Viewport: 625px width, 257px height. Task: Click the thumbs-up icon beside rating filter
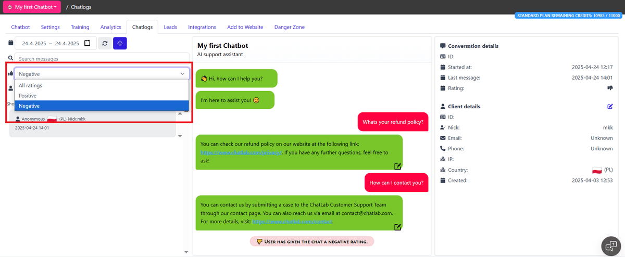click(10, 74)
